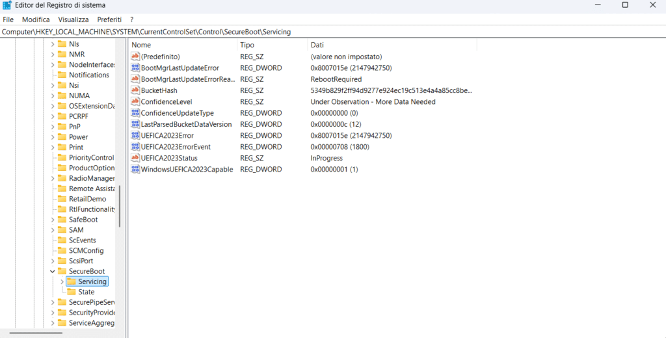Click the ConfidenceLevel string value icon

pos(135,101)
